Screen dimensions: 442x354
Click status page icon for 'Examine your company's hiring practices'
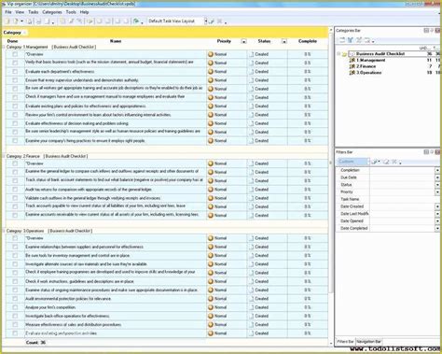(251, 141)
